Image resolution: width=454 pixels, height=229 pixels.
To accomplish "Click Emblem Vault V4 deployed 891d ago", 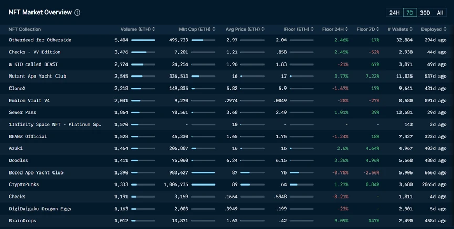I will [435, 100].
